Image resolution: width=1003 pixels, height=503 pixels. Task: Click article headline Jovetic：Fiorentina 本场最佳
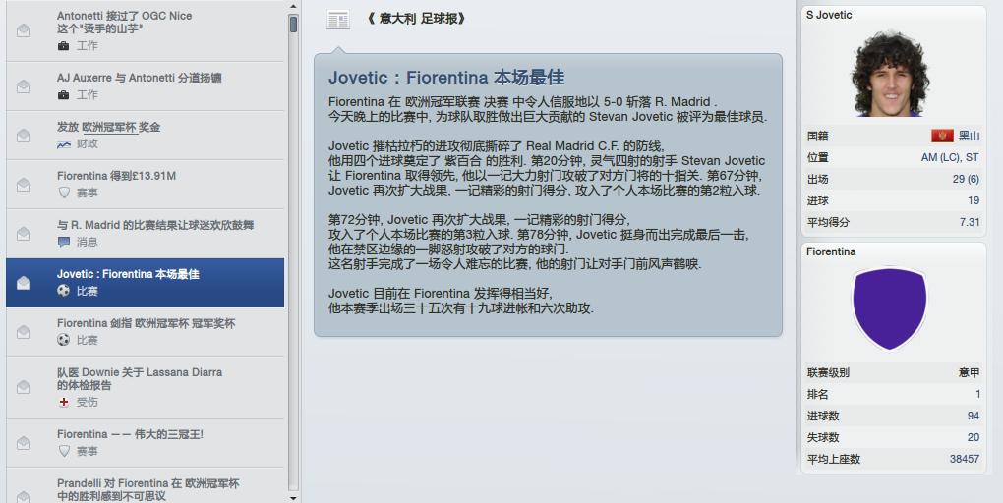pyautogui.click(x=446, y=78)
